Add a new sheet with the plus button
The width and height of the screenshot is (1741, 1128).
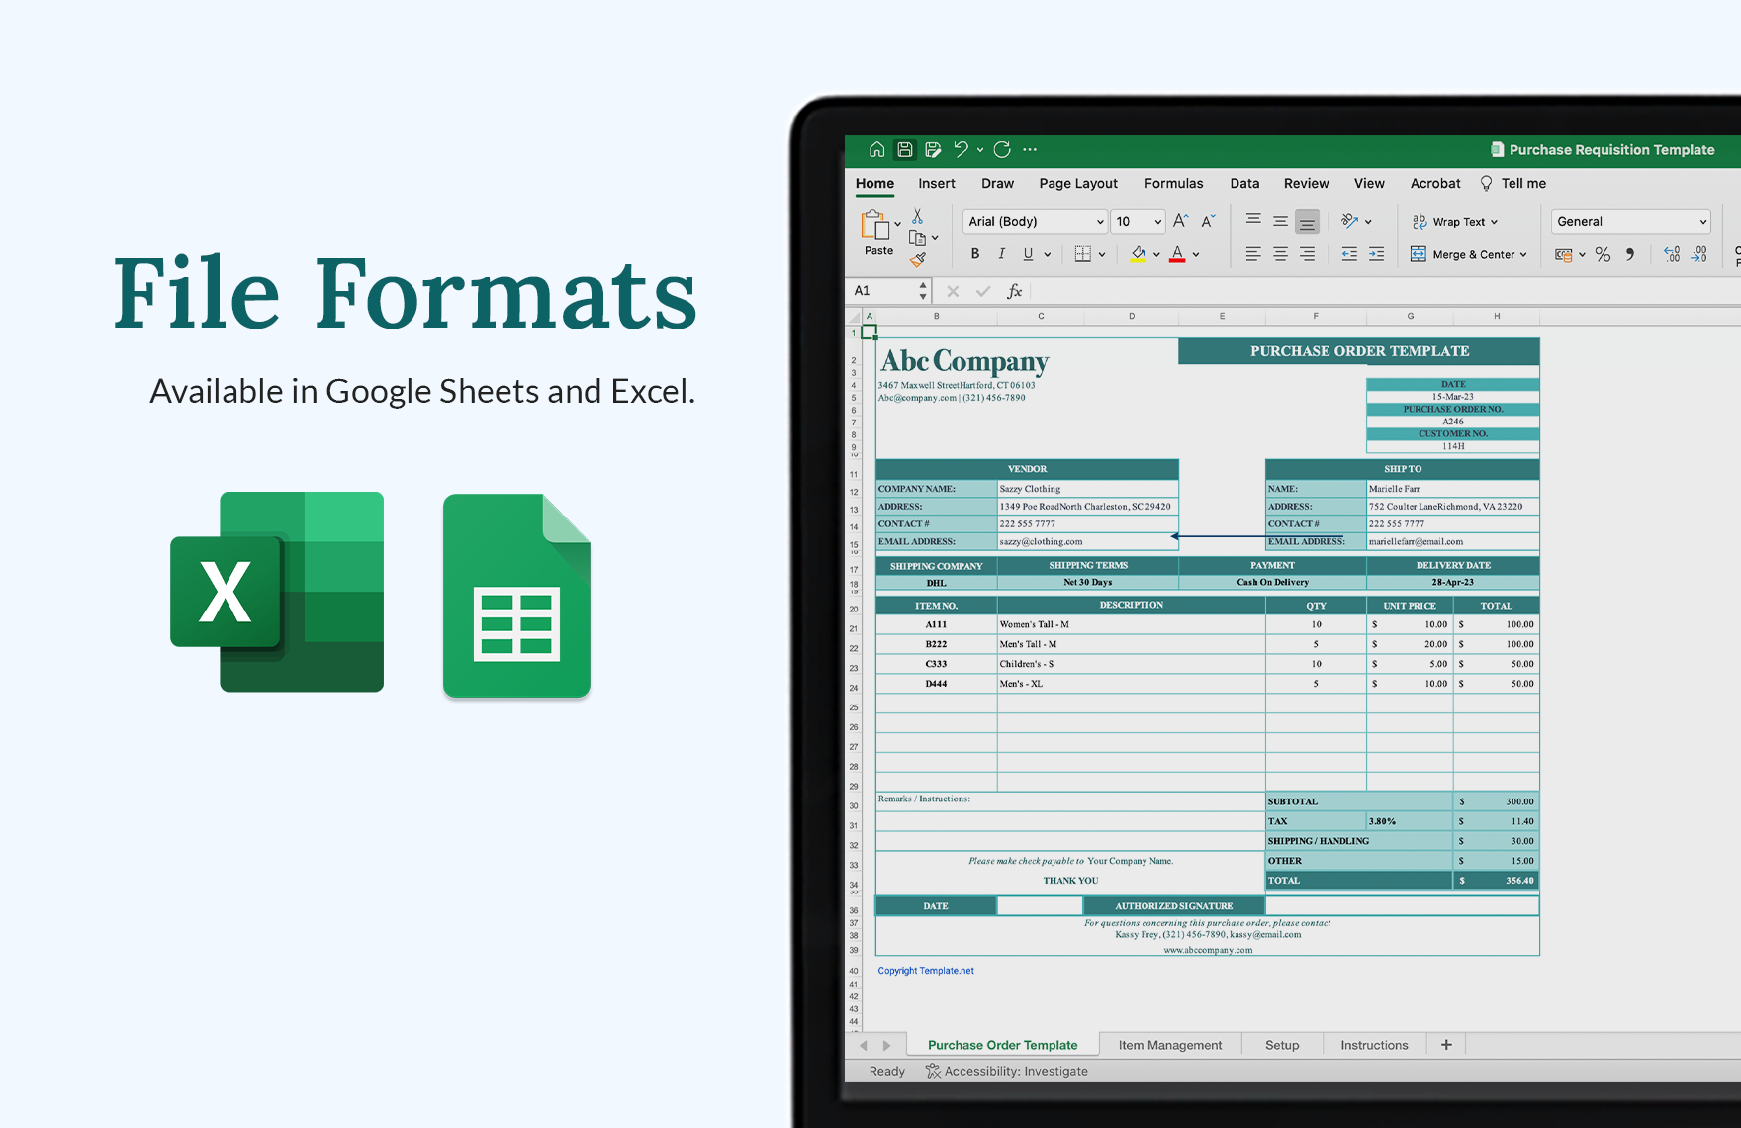click(1445, 1044)
